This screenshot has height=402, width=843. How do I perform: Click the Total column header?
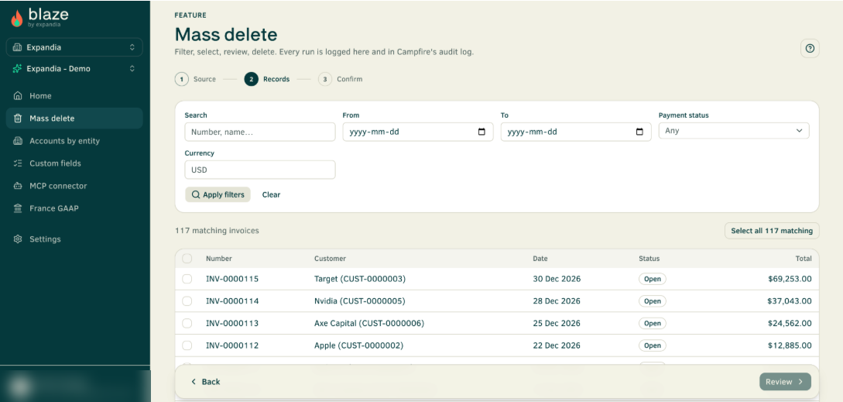[x=804, y=258]
